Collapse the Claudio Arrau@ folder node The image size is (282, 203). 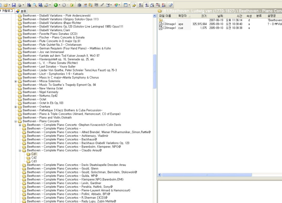(20, 151)
